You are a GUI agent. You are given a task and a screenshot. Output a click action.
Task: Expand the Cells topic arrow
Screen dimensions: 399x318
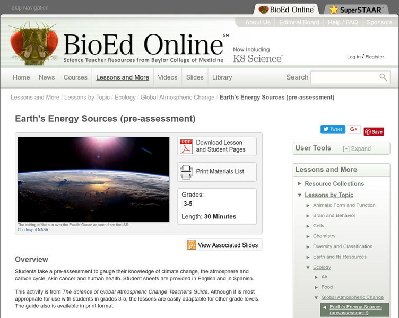[x=308, y=226]
